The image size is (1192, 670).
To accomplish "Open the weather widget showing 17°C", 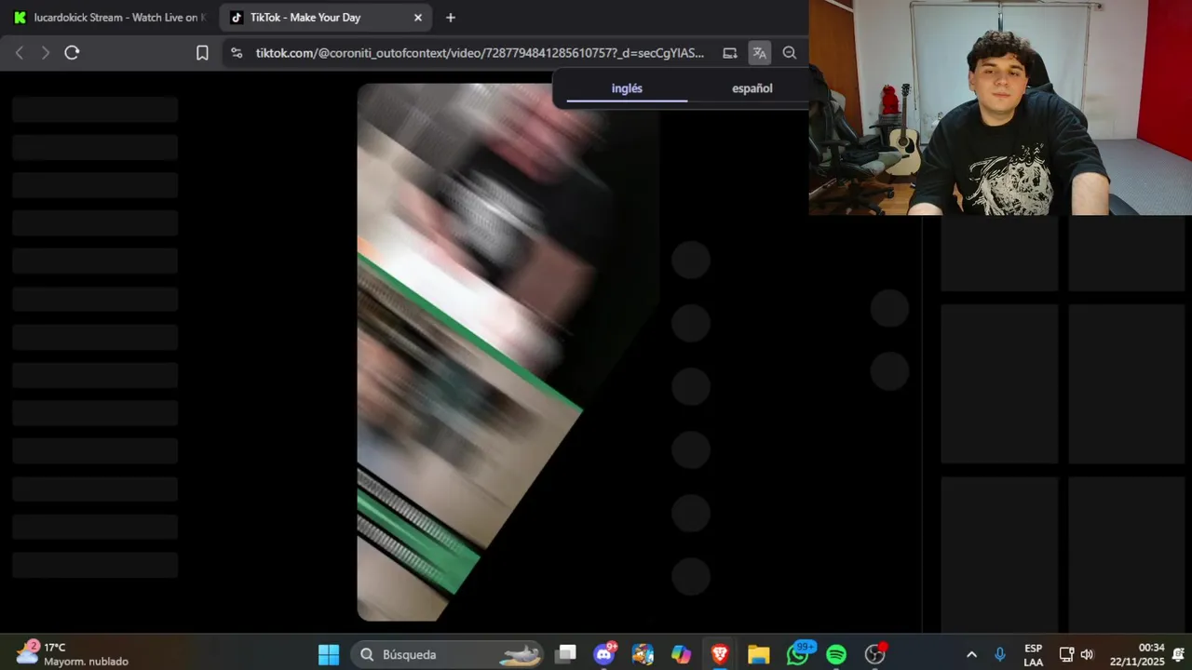I will point(73,654).
